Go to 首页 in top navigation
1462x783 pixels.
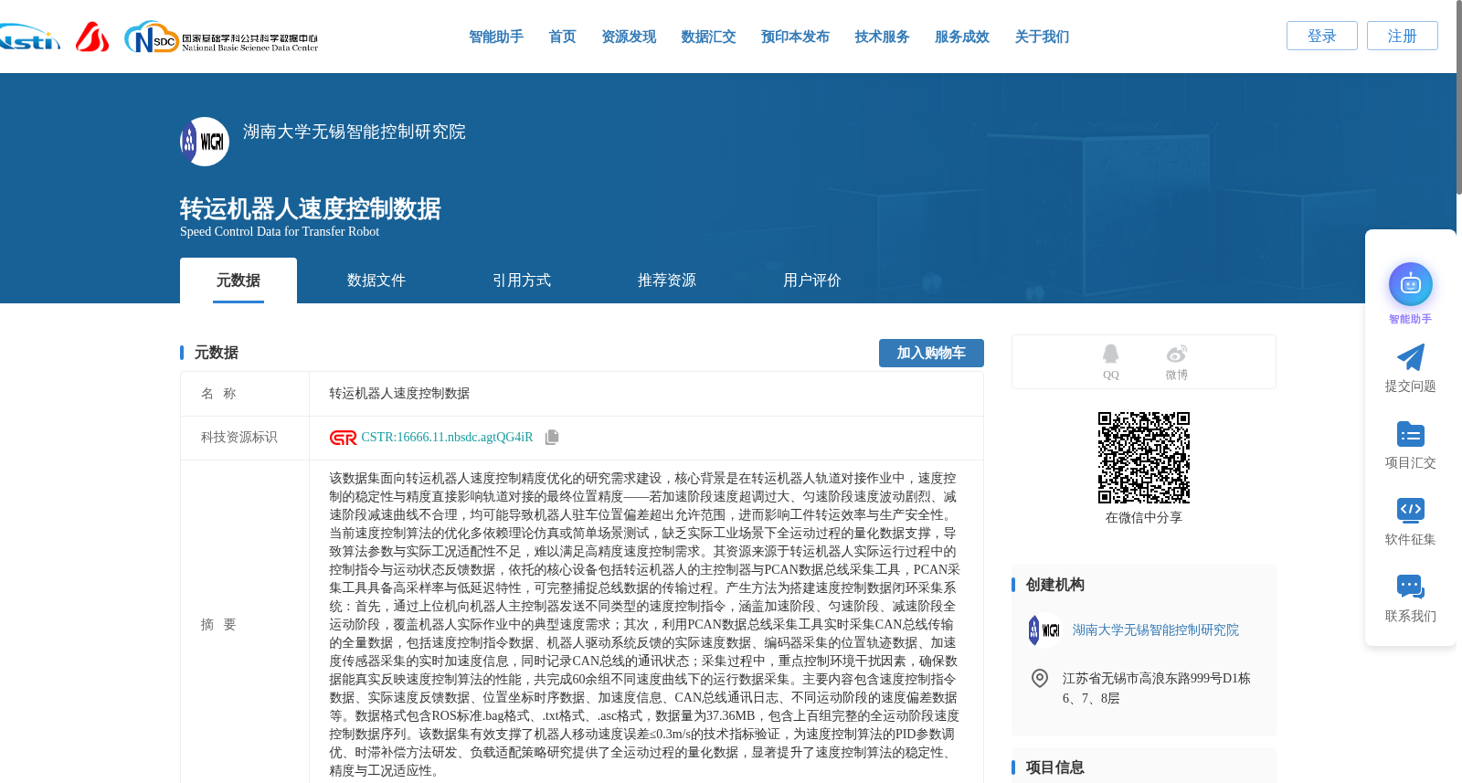tap(562, 37)
